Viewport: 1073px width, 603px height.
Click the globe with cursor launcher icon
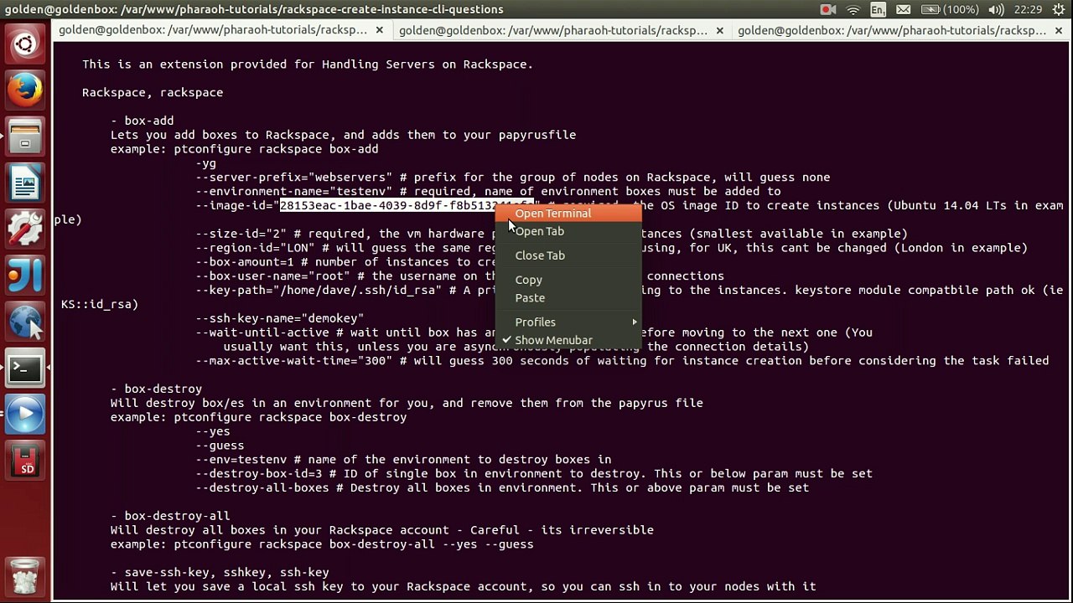tap(25, 322)
